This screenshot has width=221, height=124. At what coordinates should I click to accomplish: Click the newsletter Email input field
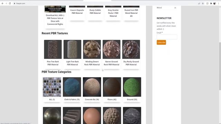click(x=167, y=37)
